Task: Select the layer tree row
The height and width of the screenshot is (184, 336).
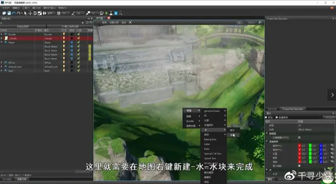Action: point(46,70)
